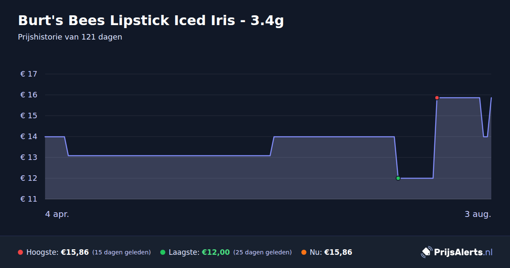Click the 3 aug. end date label
510x268 pixels.
point(478,214)
